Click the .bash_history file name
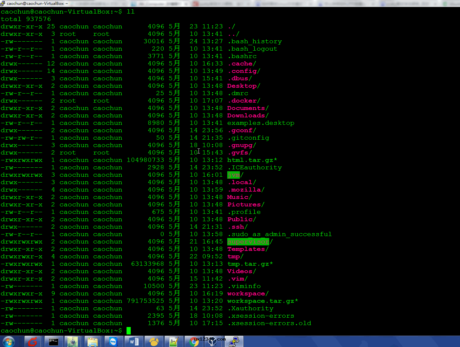The height and width of the screenshot is (347, 460). 255,41
